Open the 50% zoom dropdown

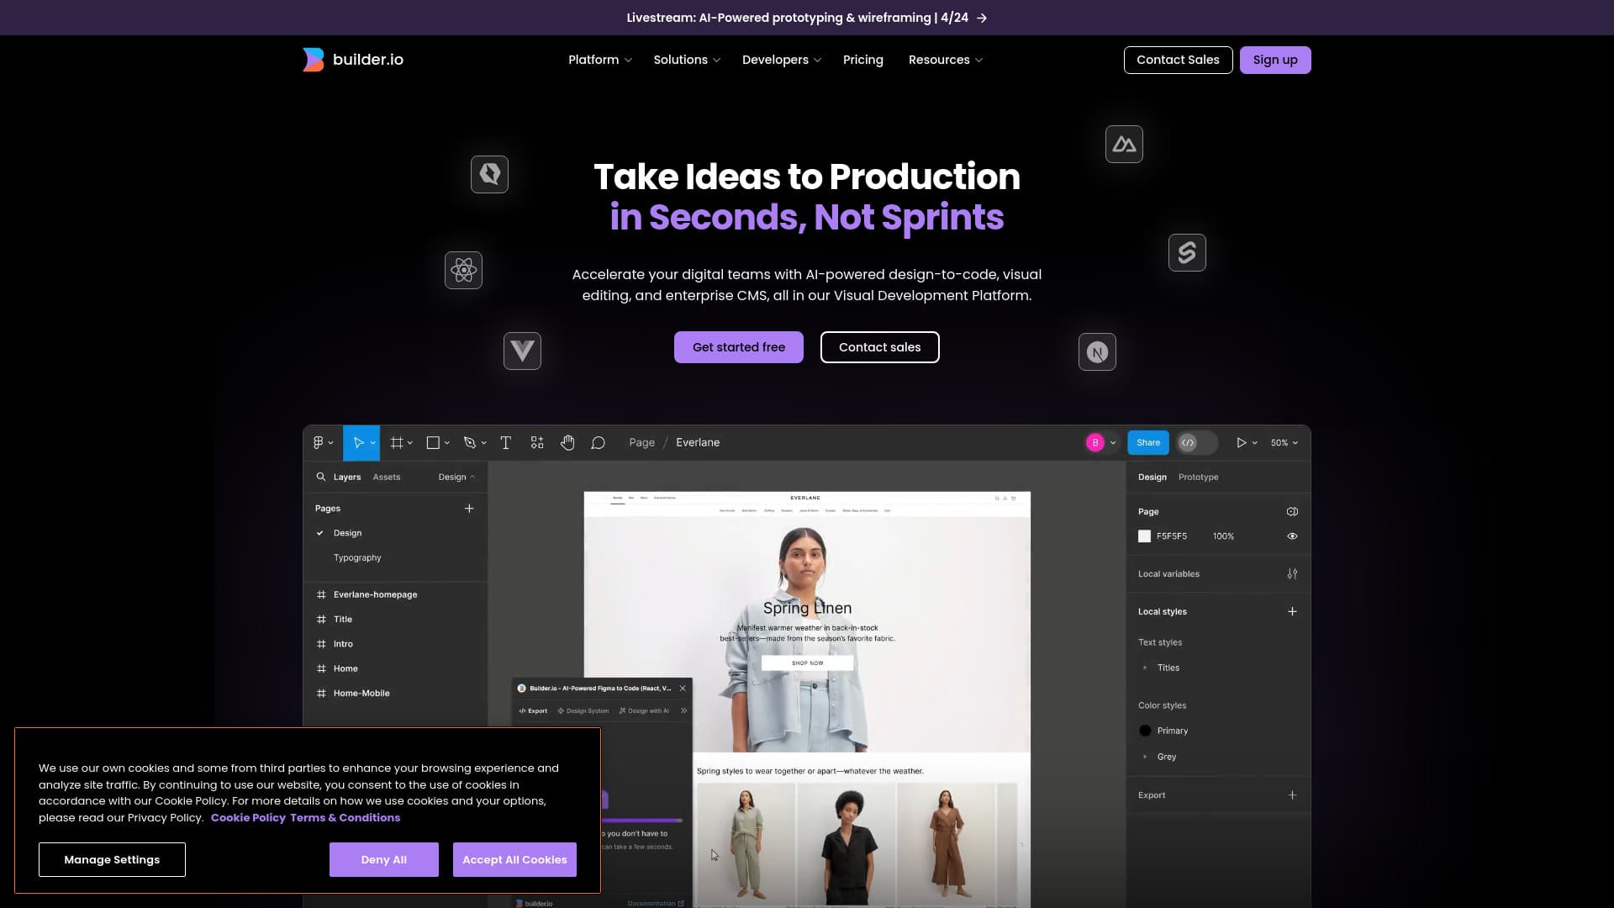pyautogui.click(x=1283, y=442)
